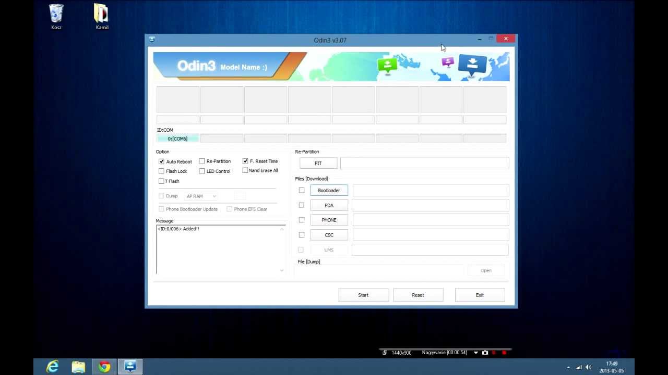Screen dimensions: 668x375
Task: Browse for a Bootloader file
Action: pos(329,190)
